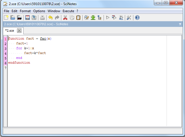The image size is (185, 137).
Task: Click line number 1 in the gutter
Action: coord(6,39)
